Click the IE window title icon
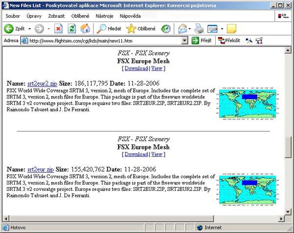Viewport: 294px width, 233px height. [x=5, y=5]
